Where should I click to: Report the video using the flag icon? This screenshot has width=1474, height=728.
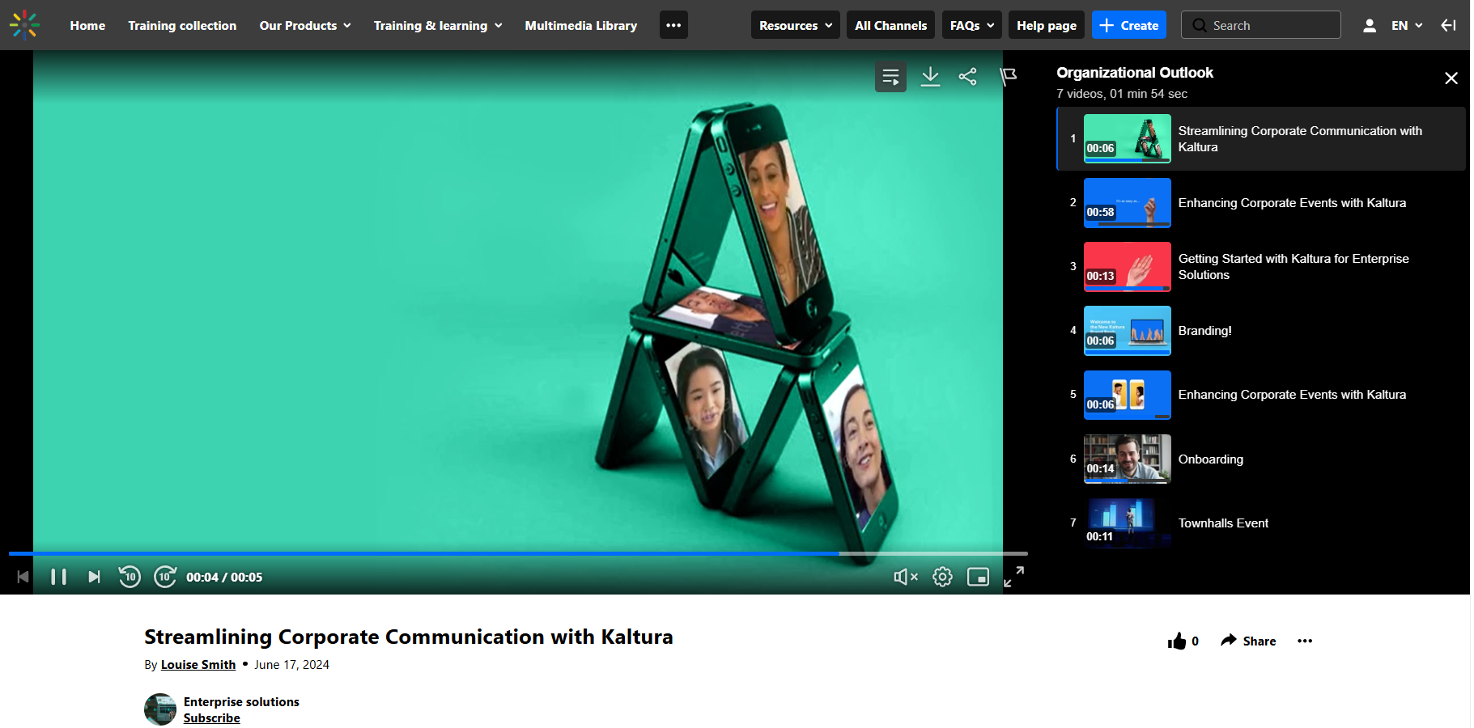[x=1009, y=77]
